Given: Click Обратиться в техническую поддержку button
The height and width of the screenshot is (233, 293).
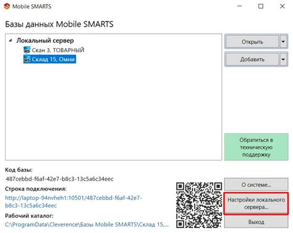Looking at the screenshot, I should 256,147.
